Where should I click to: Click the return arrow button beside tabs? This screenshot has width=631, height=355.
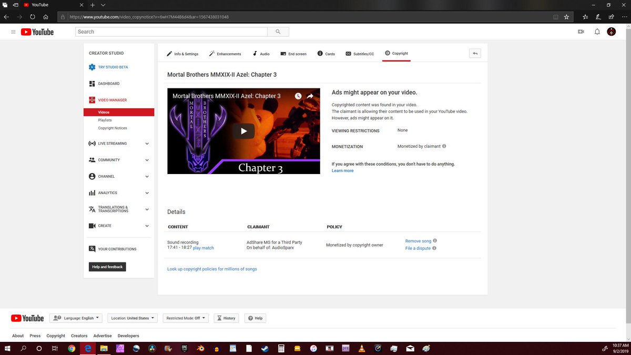[x=475, y=53]
